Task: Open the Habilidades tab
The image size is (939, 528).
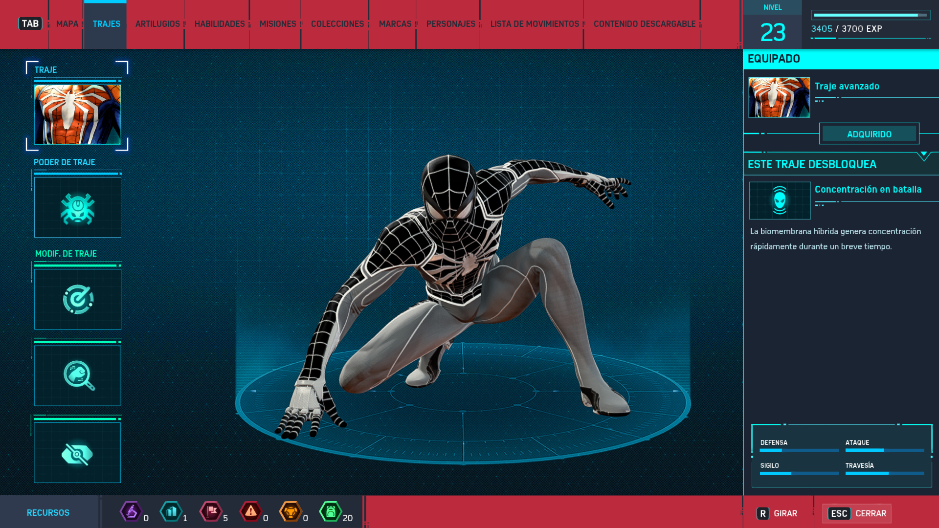Action: tap(220, 24)
